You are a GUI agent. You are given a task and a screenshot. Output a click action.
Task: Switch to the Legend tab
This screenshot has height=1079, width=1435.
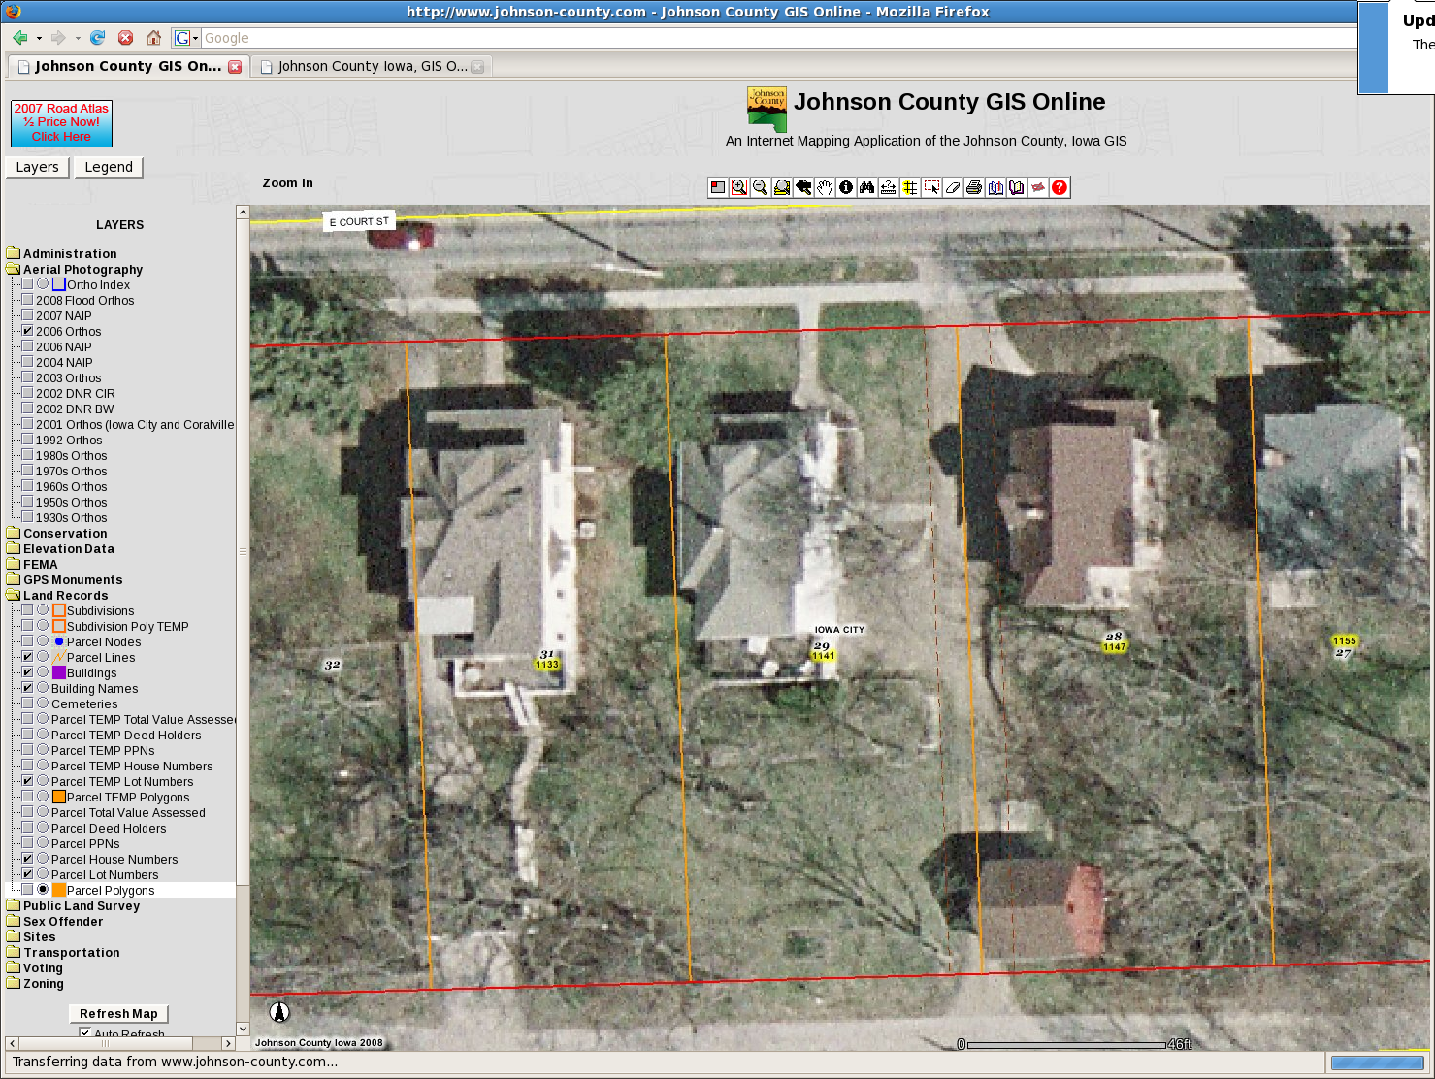tap(109, 167)
